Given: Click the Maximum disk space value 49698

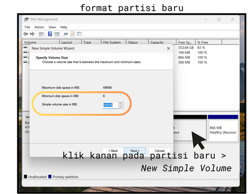Looking at the screenshot, I should 107,87.
